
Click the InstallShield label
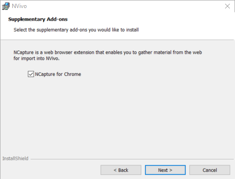click(x=16, y=158)
